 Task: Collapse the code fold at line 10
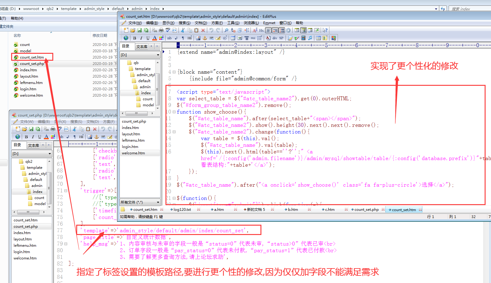(174, 112)
